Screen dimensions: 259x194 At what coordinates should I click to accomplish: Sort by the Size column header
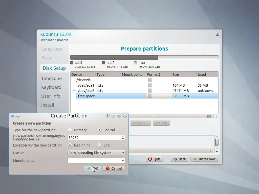(184, 75)
